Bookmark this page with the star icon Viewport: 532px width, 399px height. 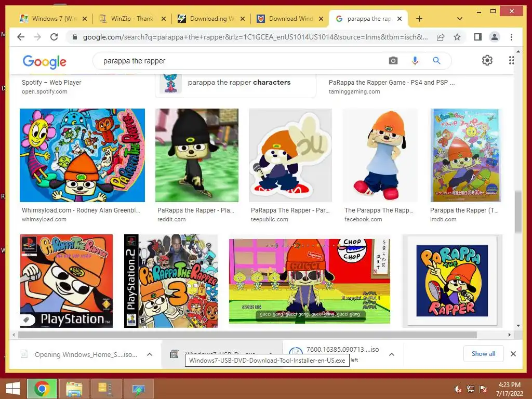point(457,37)
